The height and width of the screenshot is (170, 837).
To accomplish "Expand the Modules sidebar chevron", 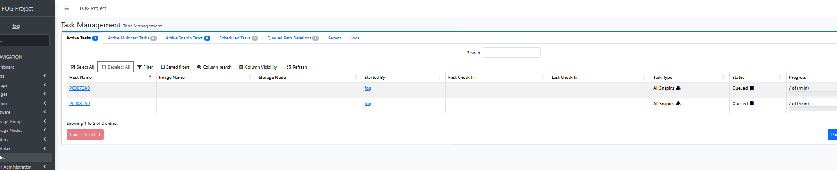I will click(45, 149).
